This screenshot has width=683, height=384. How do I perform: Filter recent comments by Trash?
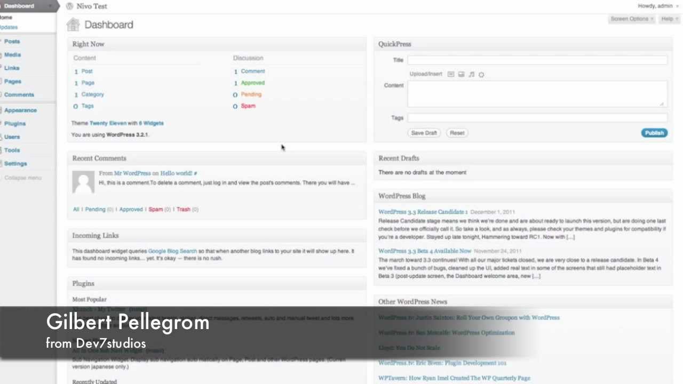point(184,209)
